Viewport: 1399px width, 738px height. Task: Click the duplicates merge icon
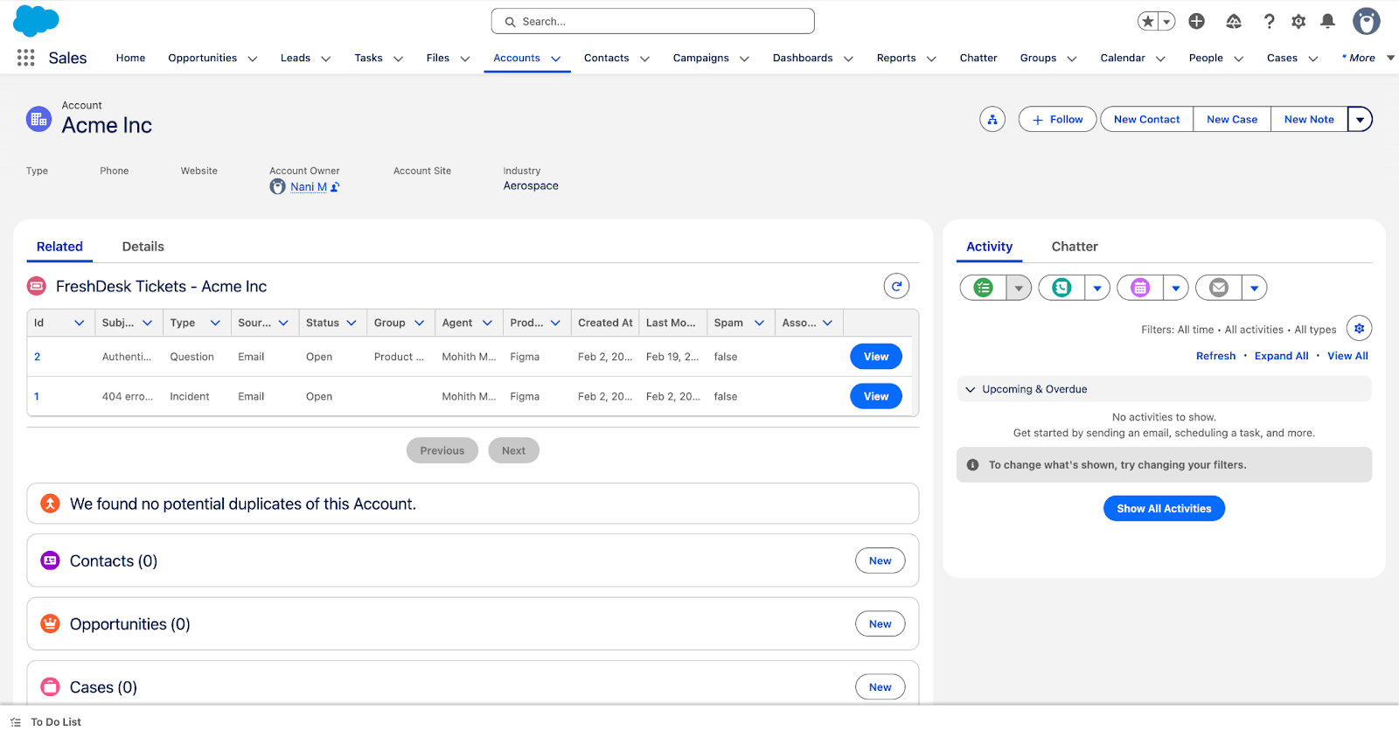tap(51, 504)
